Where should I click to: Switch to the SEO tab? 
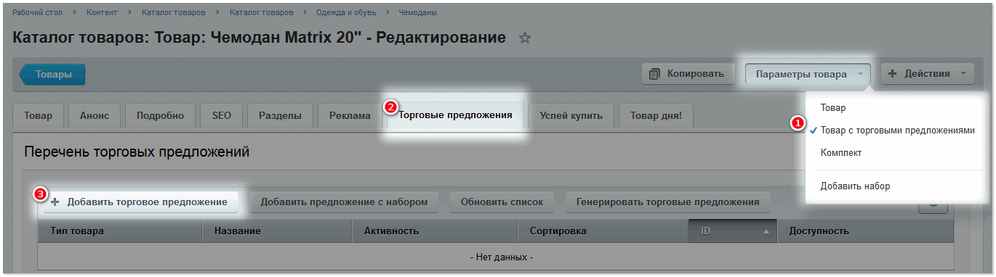(x=221, y=115)
